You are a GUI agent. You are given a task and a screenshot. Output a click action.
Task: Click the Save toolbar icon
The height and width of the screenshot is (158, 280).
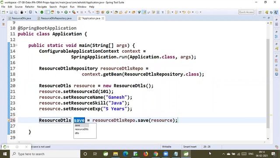pos(11,12)
